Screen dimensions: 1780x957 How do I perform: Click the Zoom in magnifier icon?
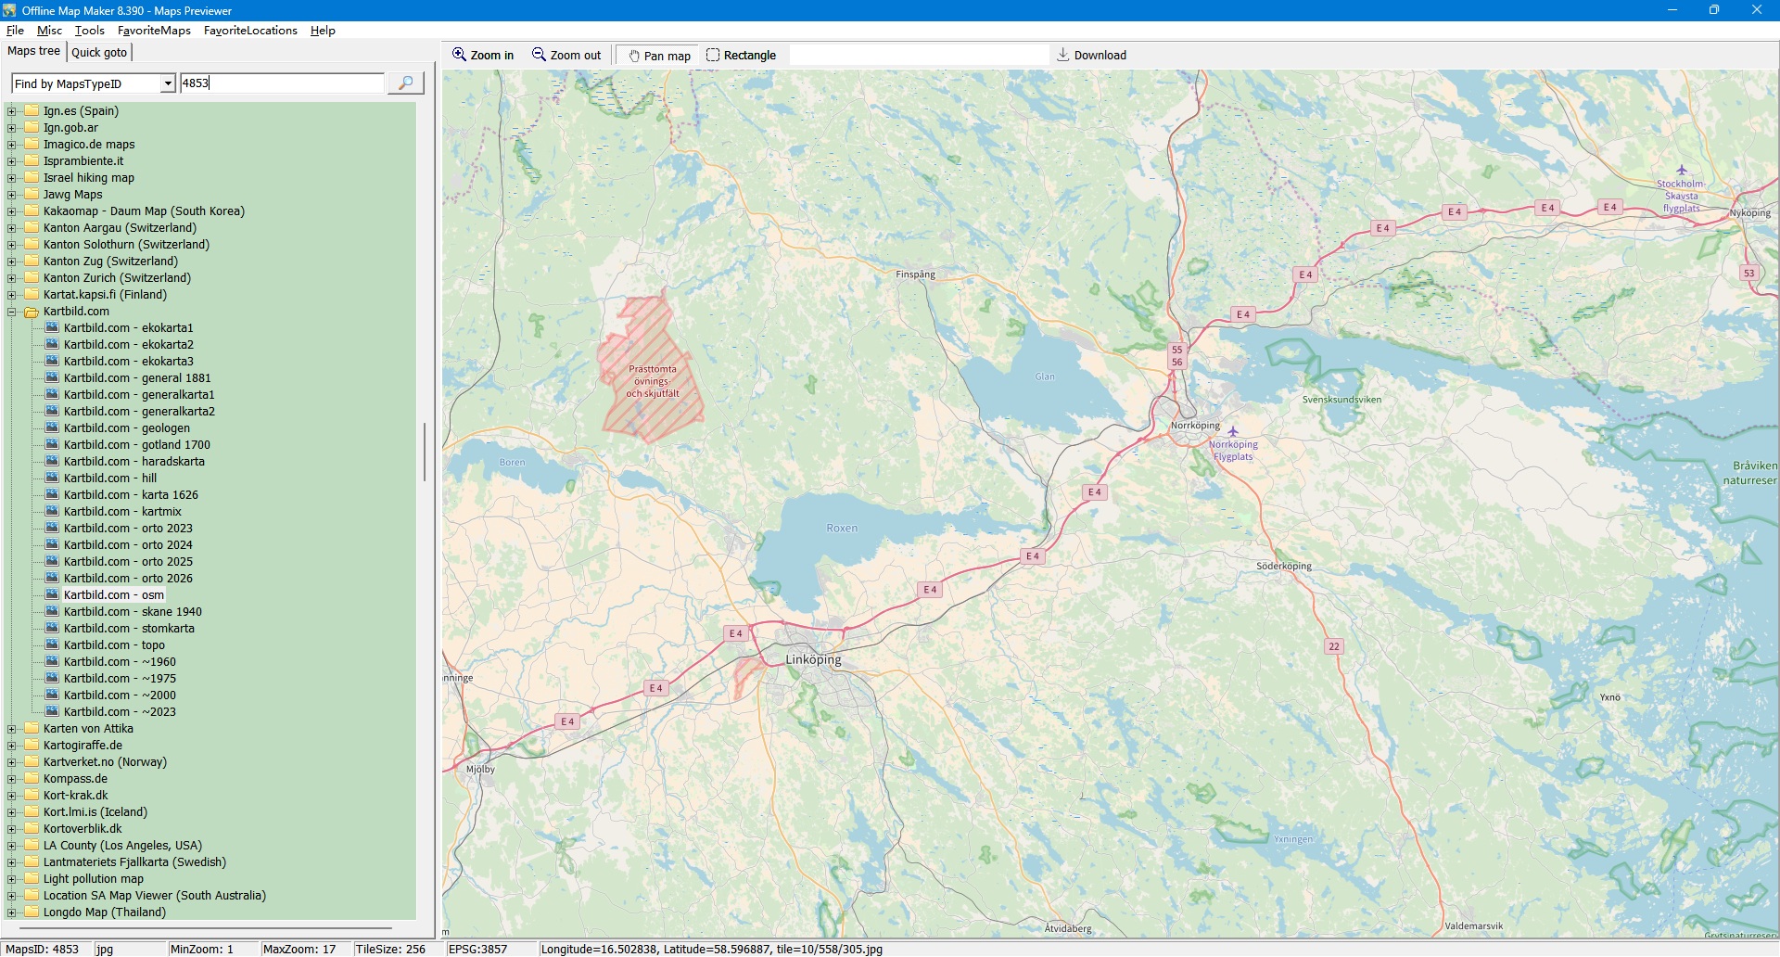point(459,55)
